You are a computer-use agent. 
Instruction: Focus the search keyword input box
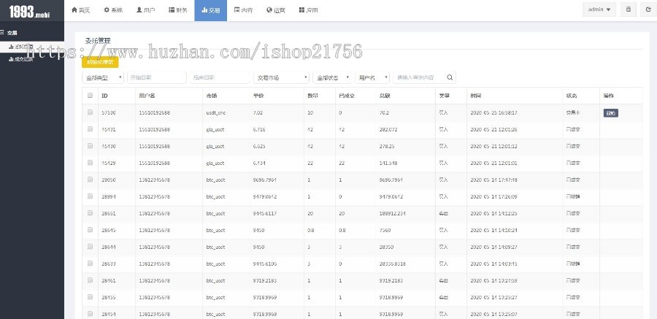click(x=419, y=77)
